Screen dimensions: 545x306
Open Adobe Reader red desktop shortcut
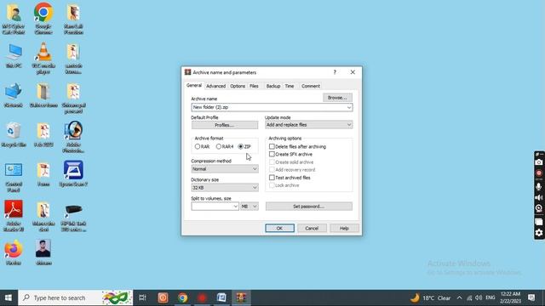14,216
